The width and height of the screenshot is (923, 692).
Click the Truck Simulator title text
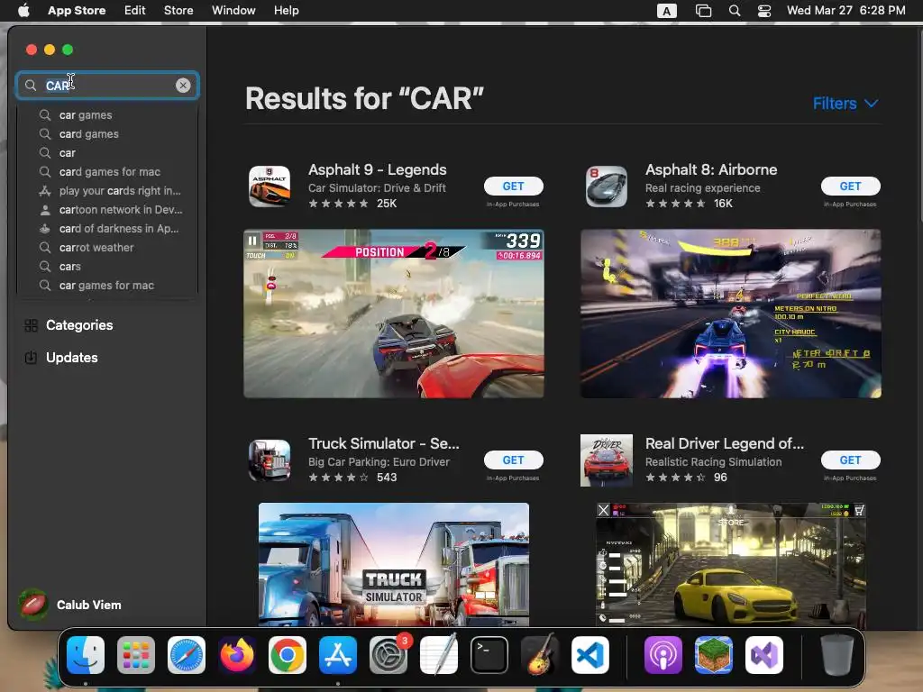click(x=384, y=443)
